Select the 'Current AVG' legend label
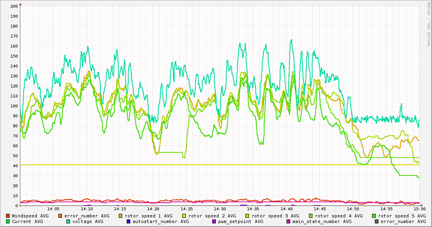Image resolution: width=432 pixels, height=227 pixels. (x=27, y=221)
